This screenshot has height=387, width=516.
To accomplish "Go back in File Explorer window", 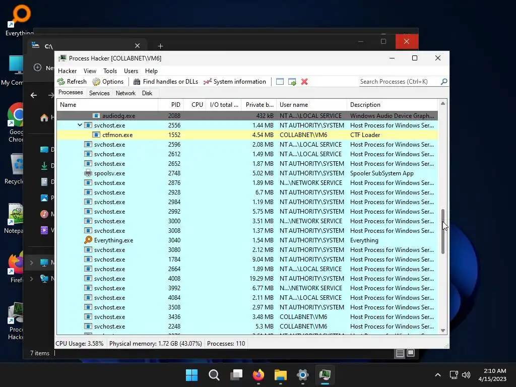I will 34,95.
